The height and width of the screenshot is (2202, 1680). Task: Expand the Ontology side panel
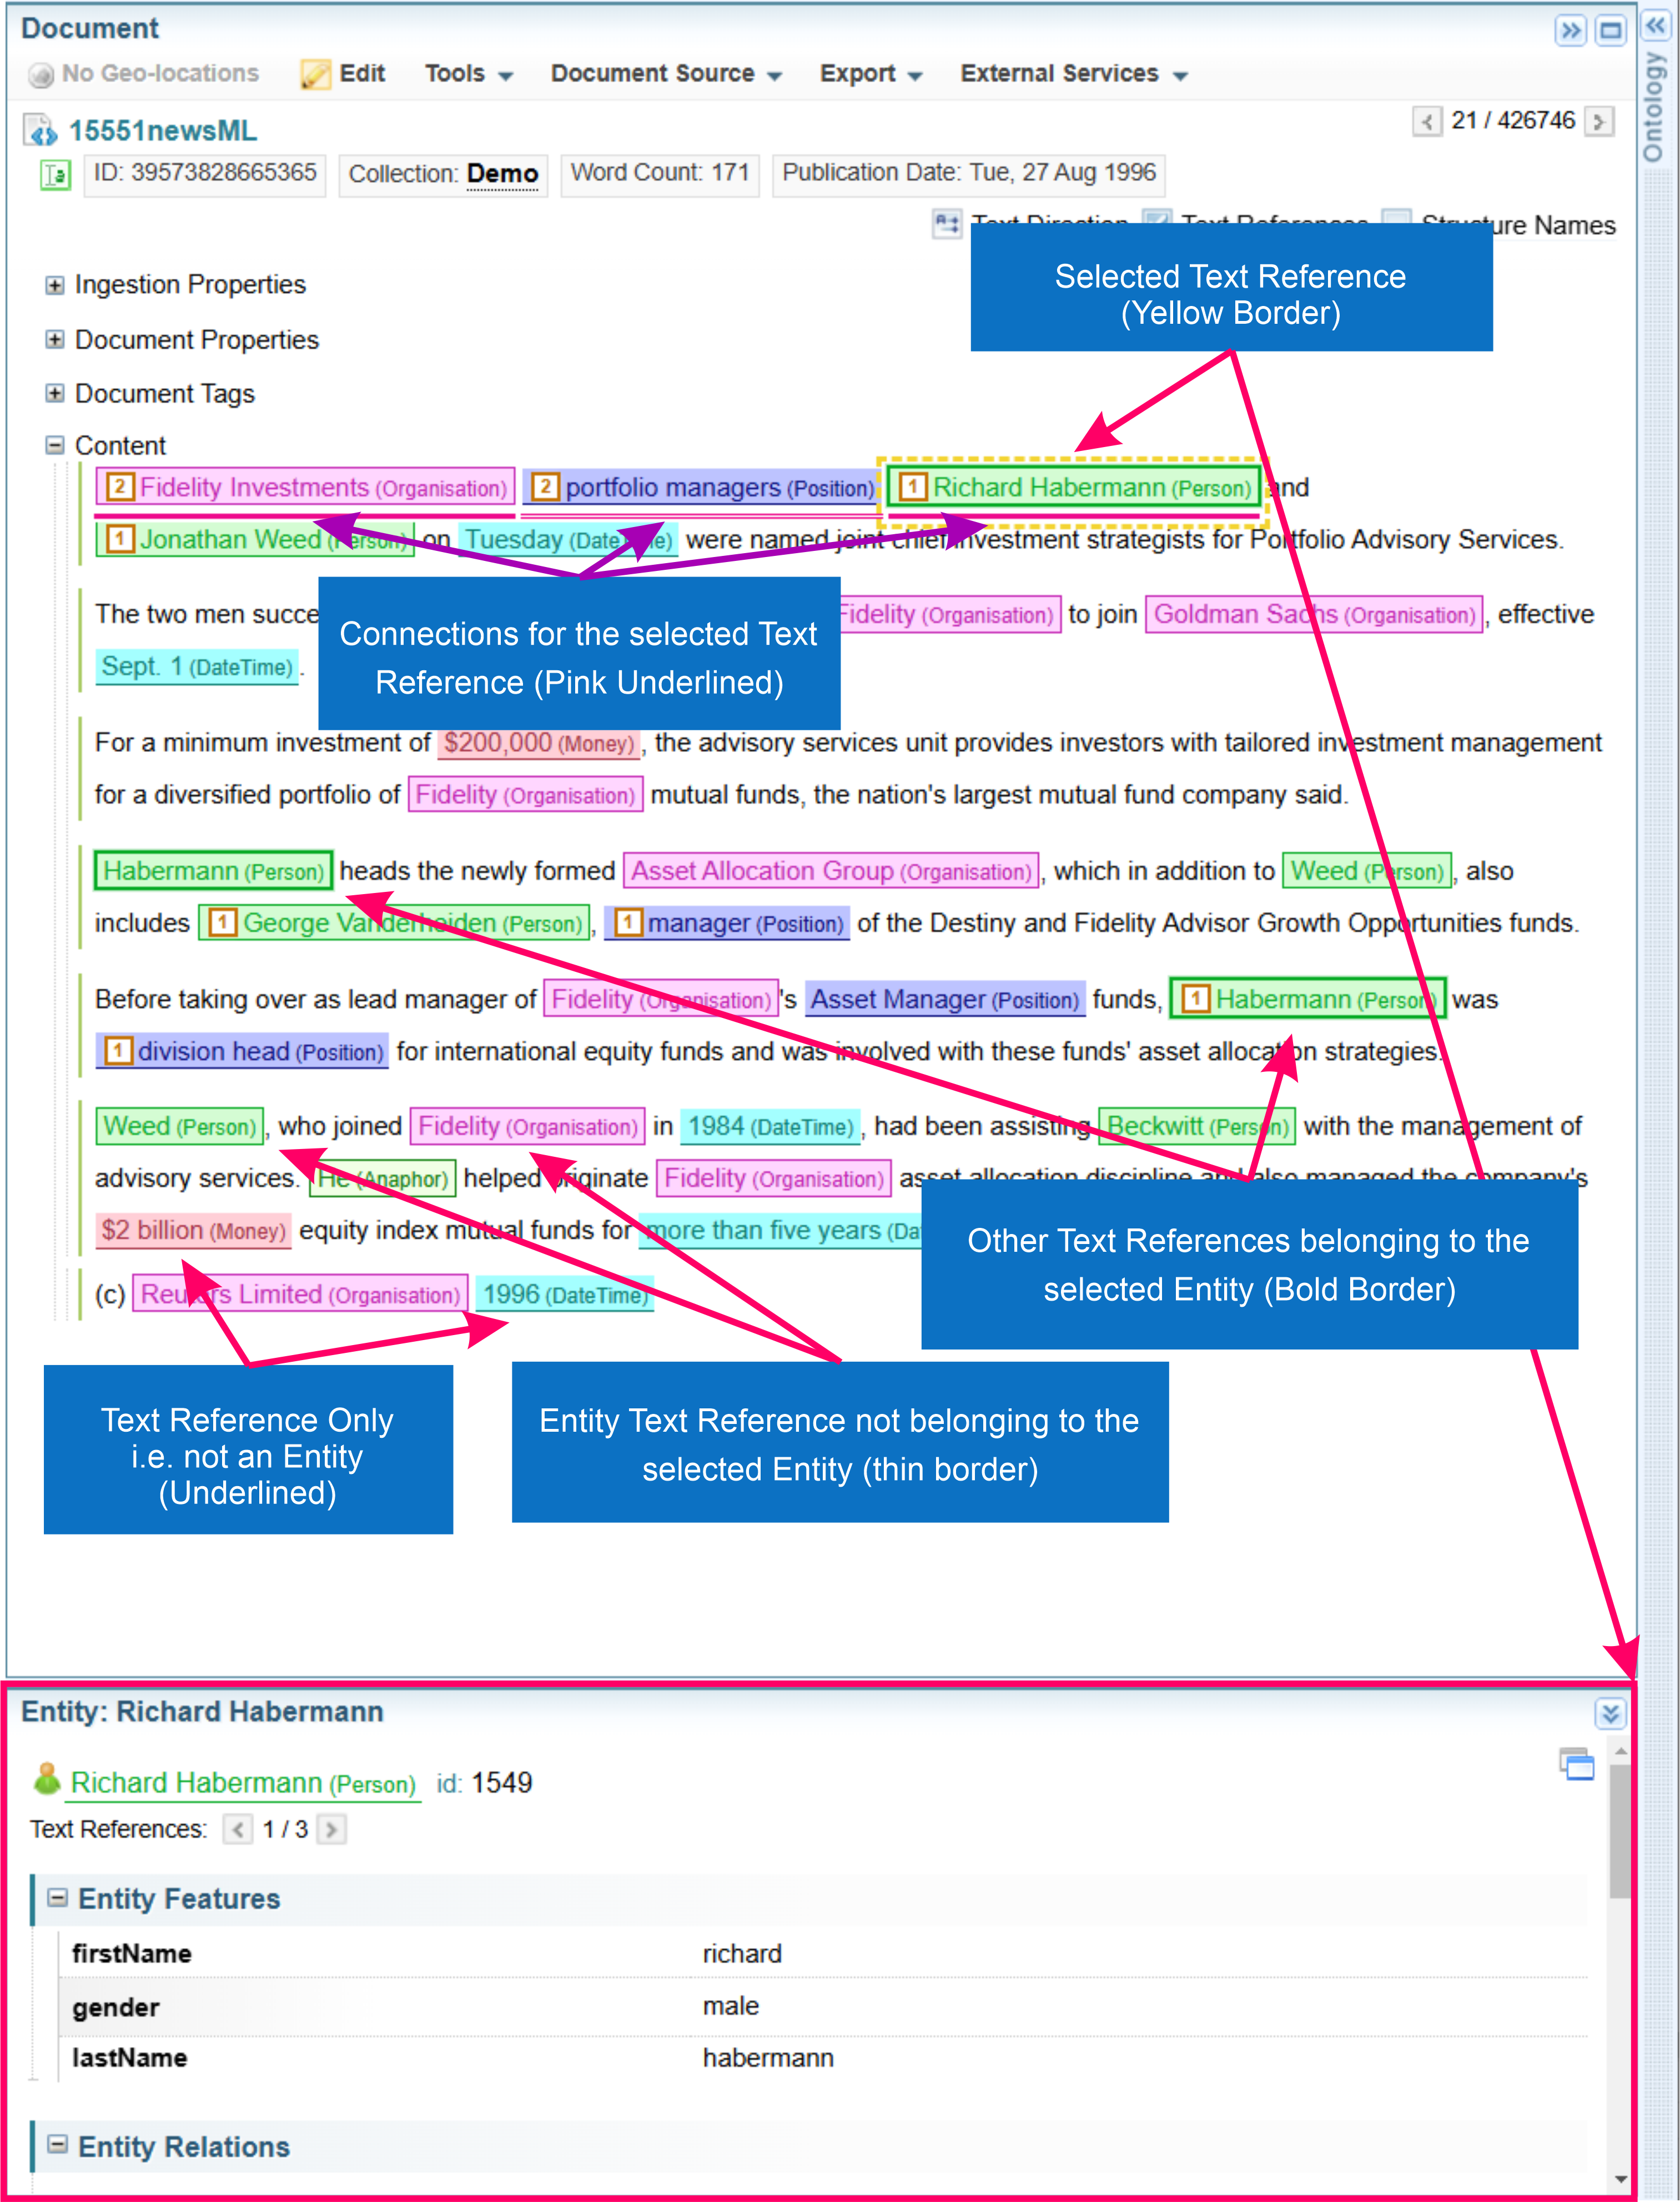tap(1656, 25)
